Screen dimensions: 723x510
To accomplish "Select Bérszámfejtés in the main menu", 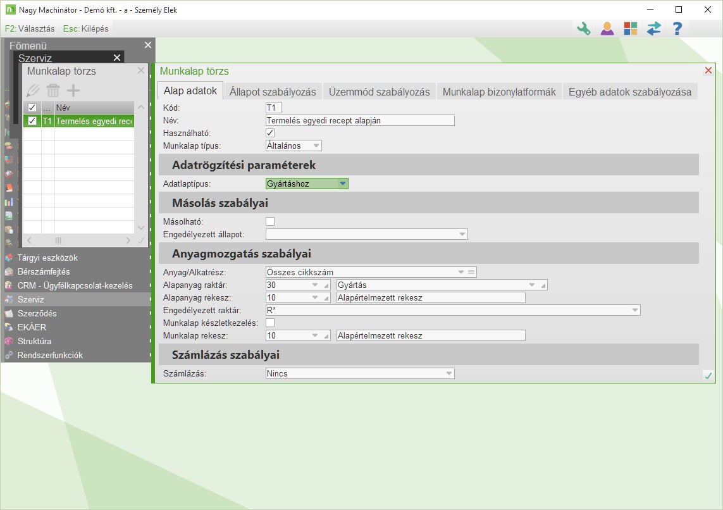I will click(44, 271).
